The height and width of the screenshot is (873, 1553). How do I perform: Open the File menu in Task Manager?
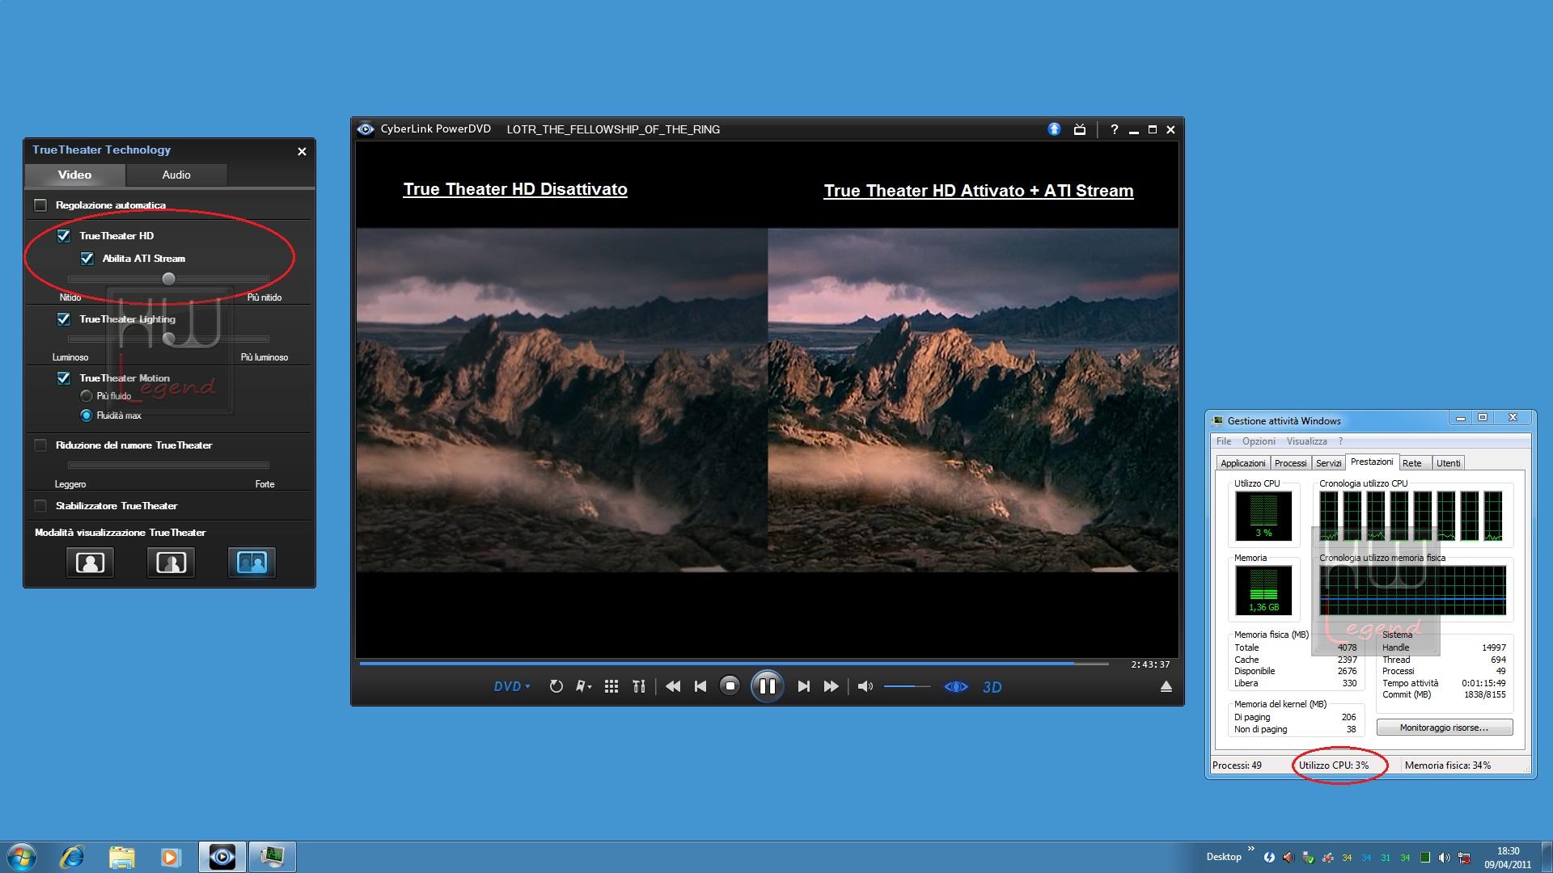tap(1224, 441)
